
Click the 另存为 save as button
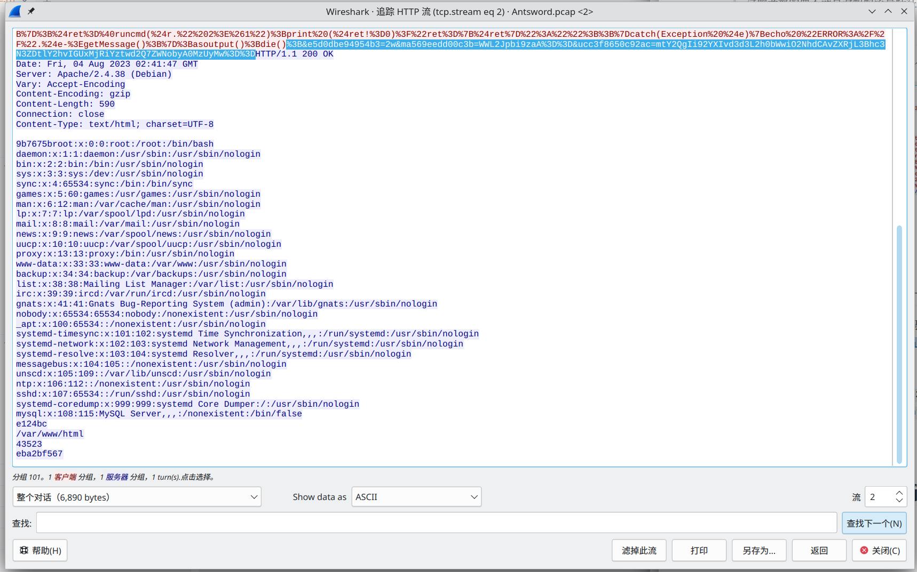click(x=759, y=550)
